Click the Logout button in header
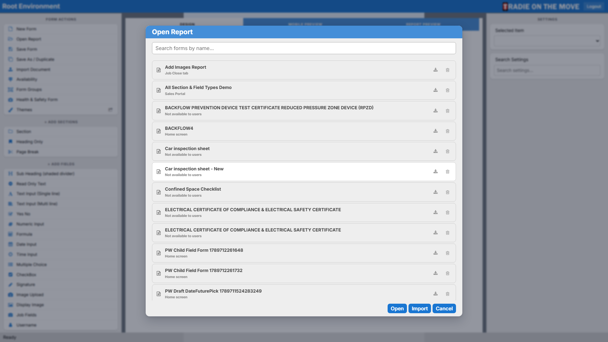 point(593,6)
